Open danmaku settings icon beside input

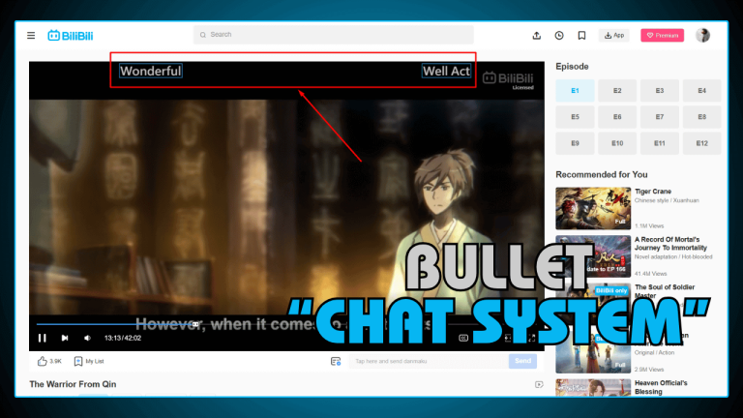pos(336,361)
